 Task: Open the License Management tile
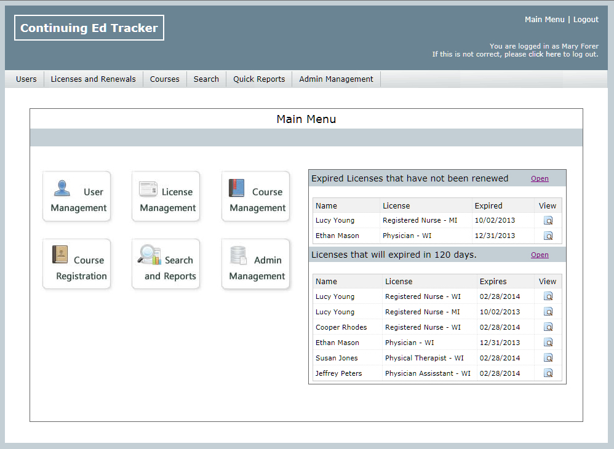point(166,197)
